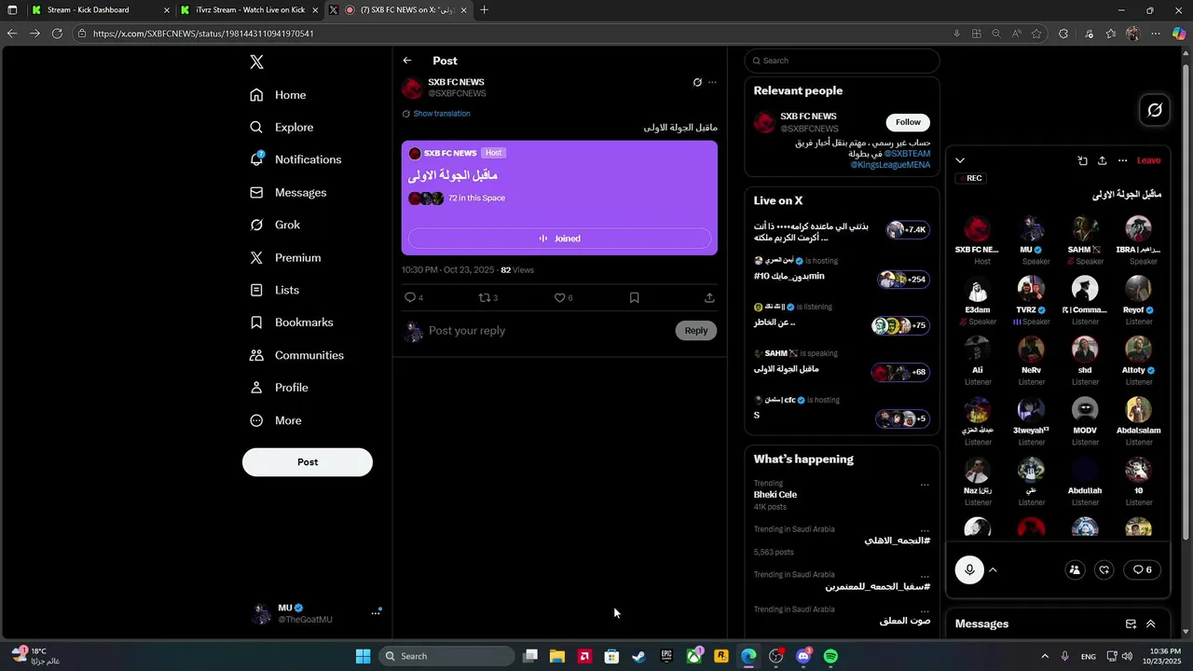This screenshot has width=1193, height=671.
Task: Go to Home in the sidebar
Action: click(278, 95)
